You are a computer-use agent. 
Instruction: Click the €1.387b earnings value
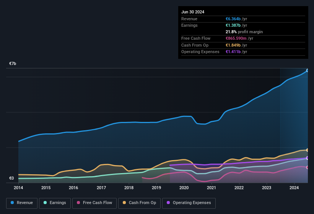click(233, 25)
